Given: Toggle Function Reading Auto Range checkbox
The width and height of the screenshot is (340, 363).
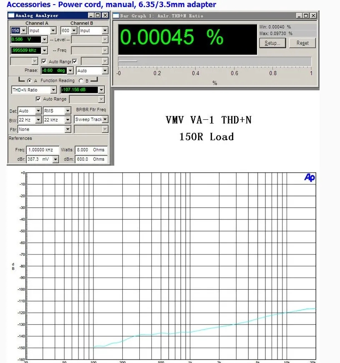Looking at the screenshot, I should pyautogui.click(x=38, y=99).
